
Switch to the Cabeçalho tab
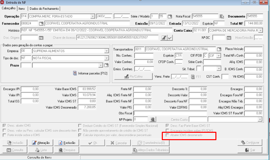pyautogui.click(x=9, y=8)
